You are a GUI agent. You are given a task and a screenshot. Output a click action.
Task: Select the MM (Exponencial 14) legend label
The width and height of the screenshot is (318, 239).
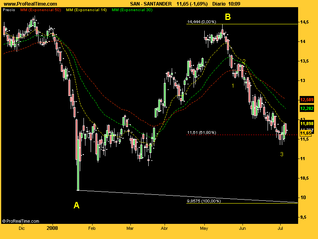click(x=86, y=10)
